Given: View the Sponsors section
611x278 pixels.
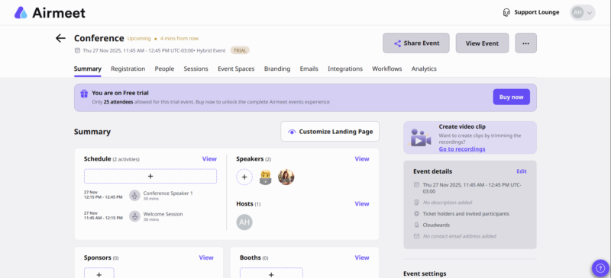Looking at the screenshot, I should 206,257.
